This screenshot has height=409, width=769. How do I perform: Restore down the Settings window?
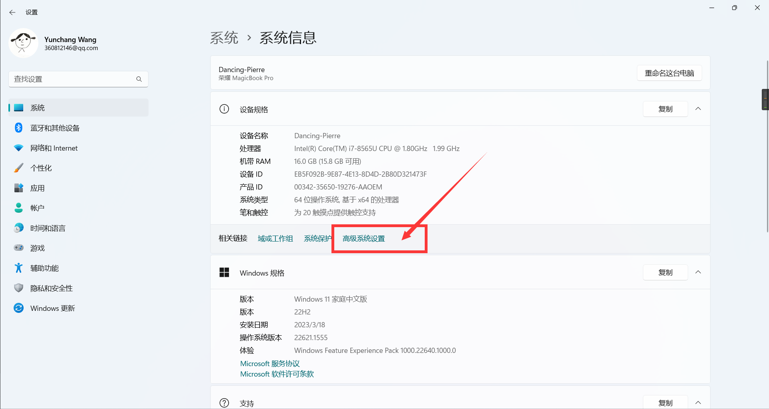(x=734, y=8)
